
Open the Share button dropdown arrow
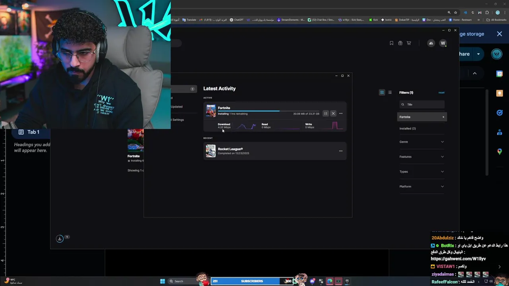478,54
